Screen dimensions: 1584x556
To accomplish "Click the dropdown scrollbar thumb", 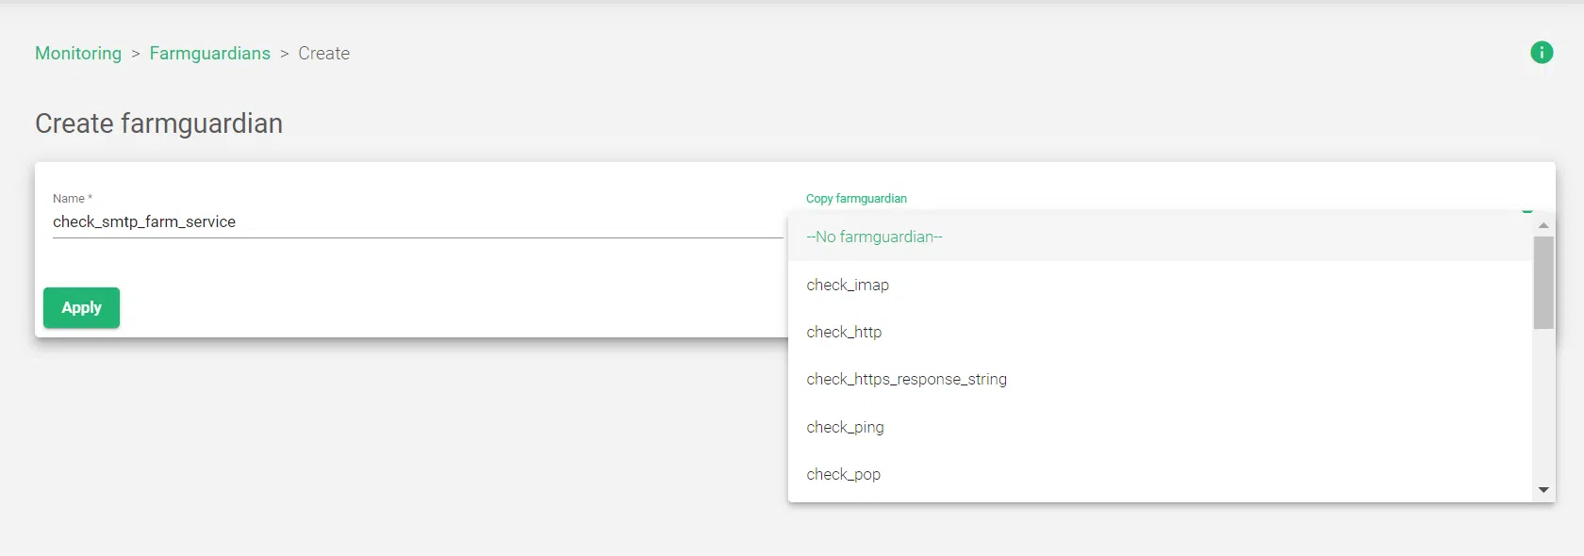I will click(1543, 282).
